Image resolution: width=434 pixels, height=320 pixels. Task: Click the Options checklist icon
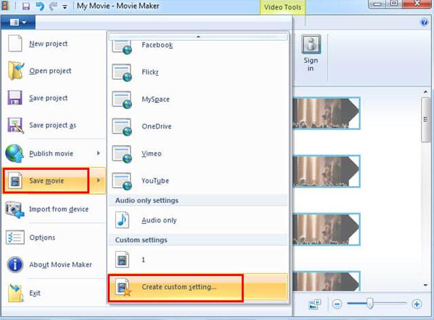pos(15,237)
